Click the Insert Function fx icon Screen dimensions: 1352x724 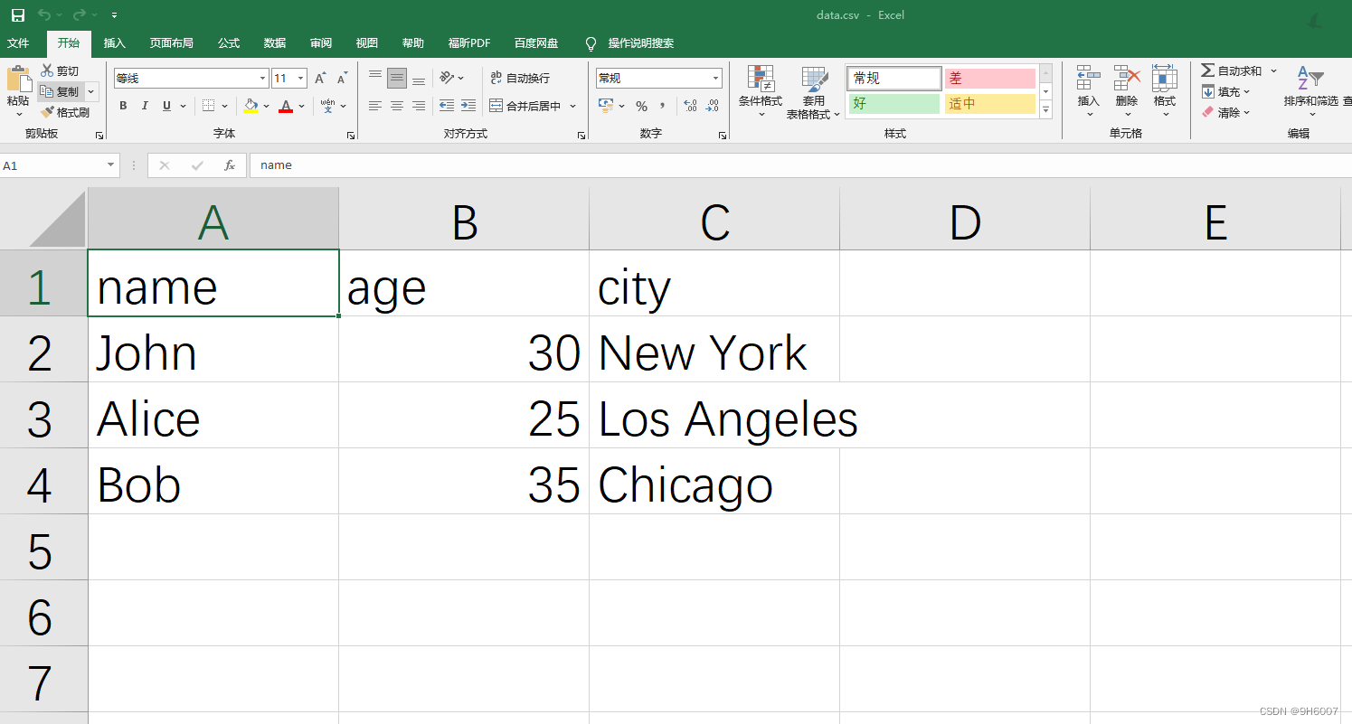point(230,165)
